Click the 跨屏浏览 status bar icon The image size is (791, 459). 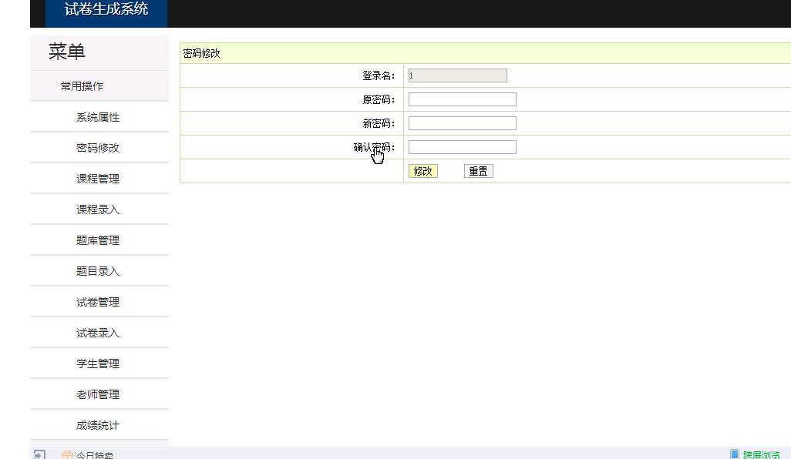(x=735, y=454)
